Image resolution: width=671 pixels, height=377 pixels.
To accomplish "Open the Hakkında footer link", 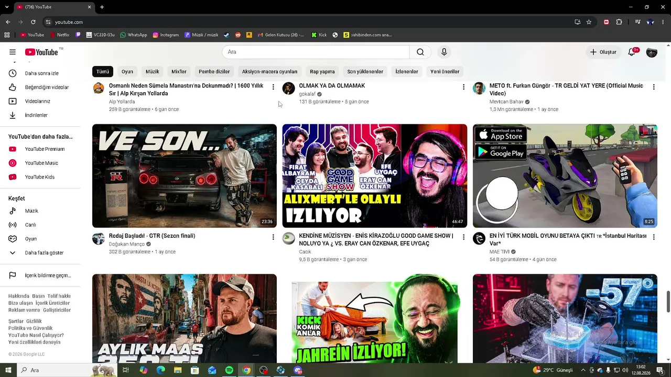I will [19, 296].
